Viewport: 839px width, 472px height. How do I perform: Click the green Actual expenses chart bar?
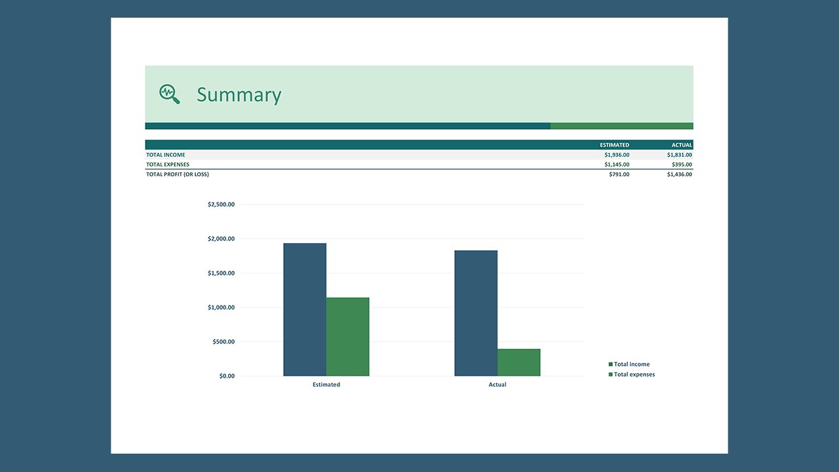point(518,361)
